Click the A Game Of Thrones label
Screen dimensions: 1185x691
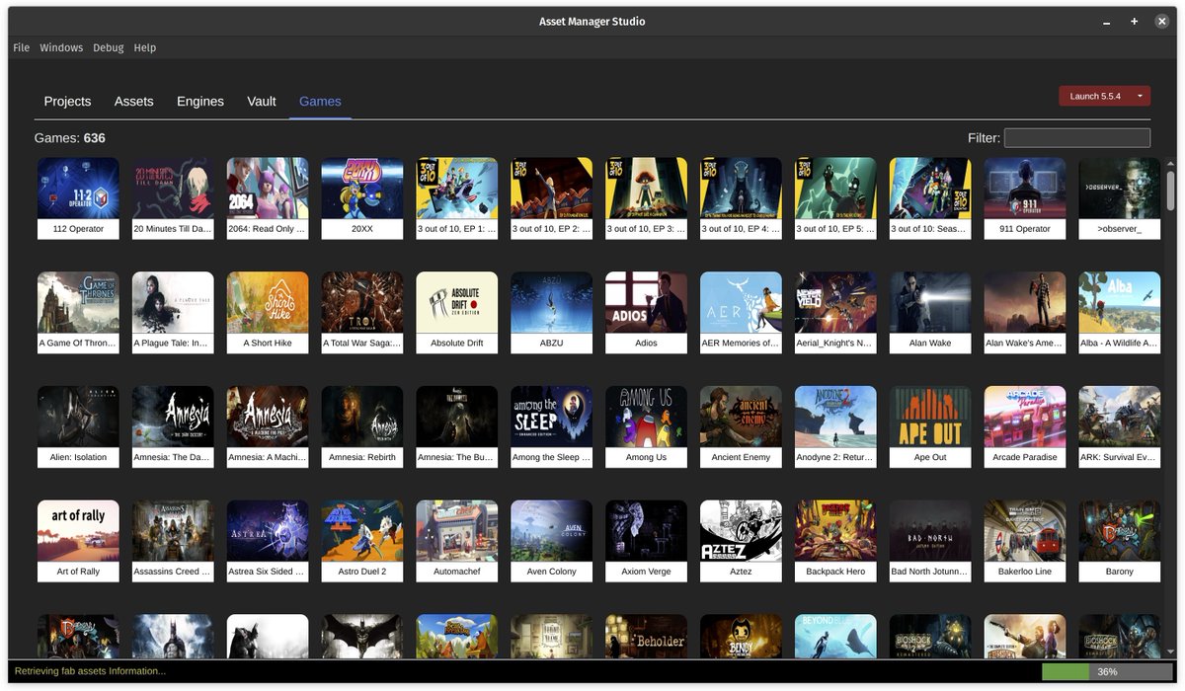pos(78,344)
